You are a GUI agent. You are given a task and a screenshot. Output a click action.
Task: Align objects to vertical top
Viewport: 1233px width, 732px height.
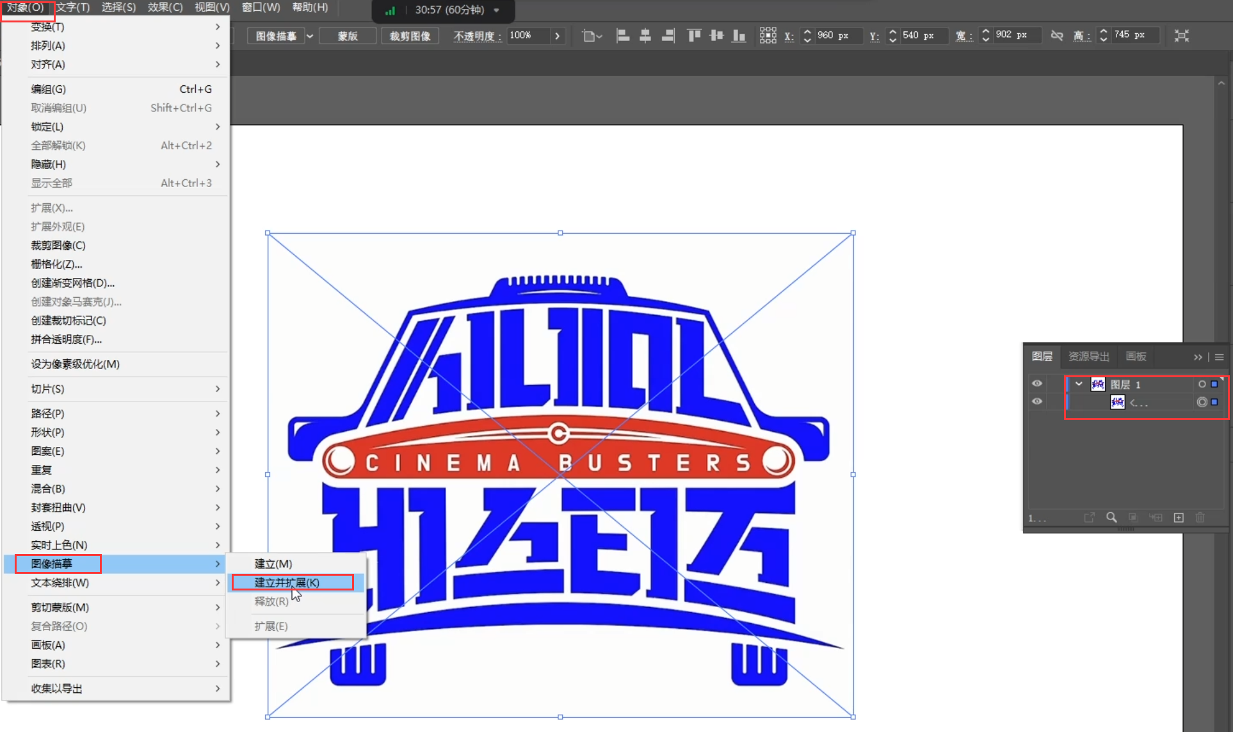694,36
